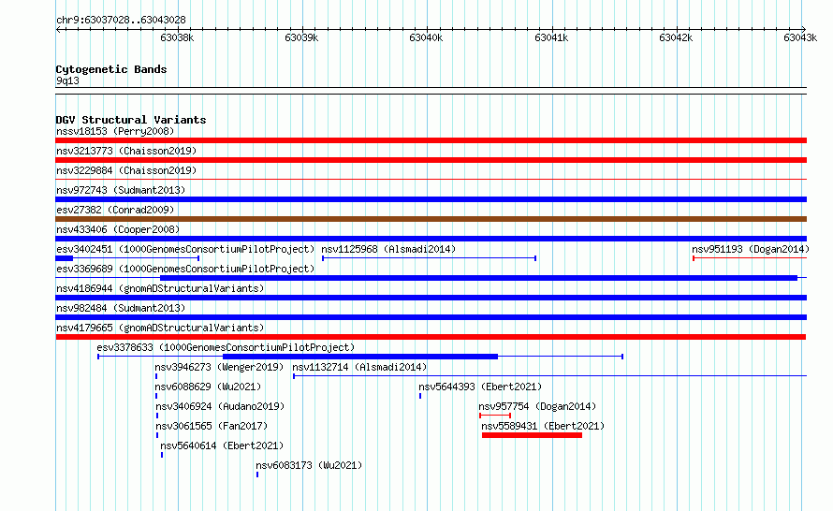This screenshot has height=511, width=833.
Task: Click the small blue tick of nsv5644393
Action: click(x=420, y=396)
